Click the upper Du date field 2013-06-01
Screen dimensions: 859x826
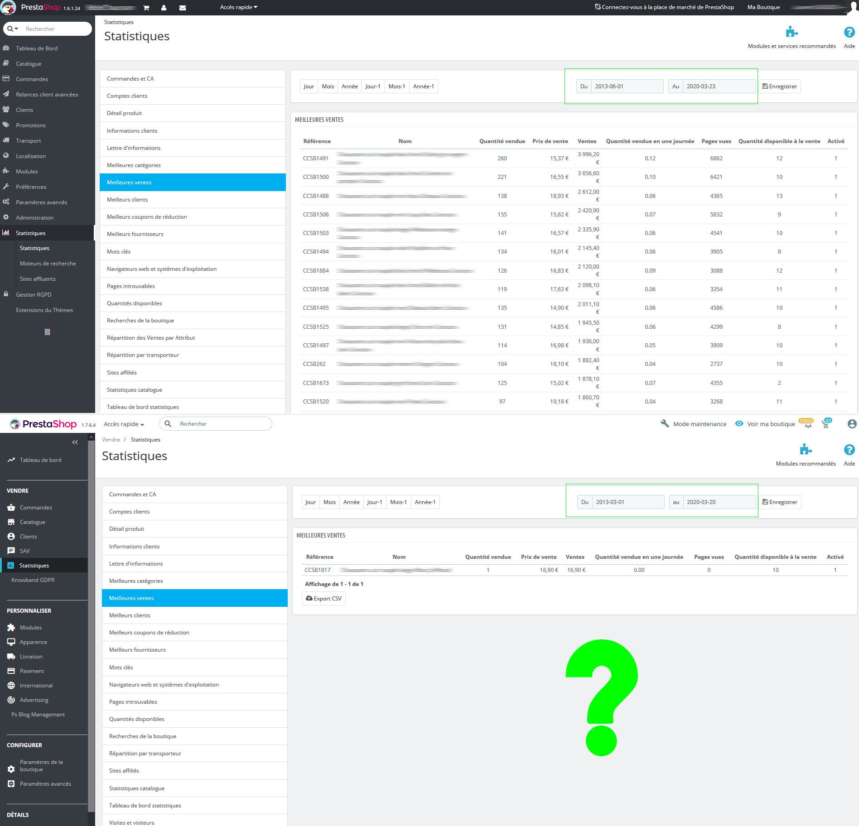627,86
